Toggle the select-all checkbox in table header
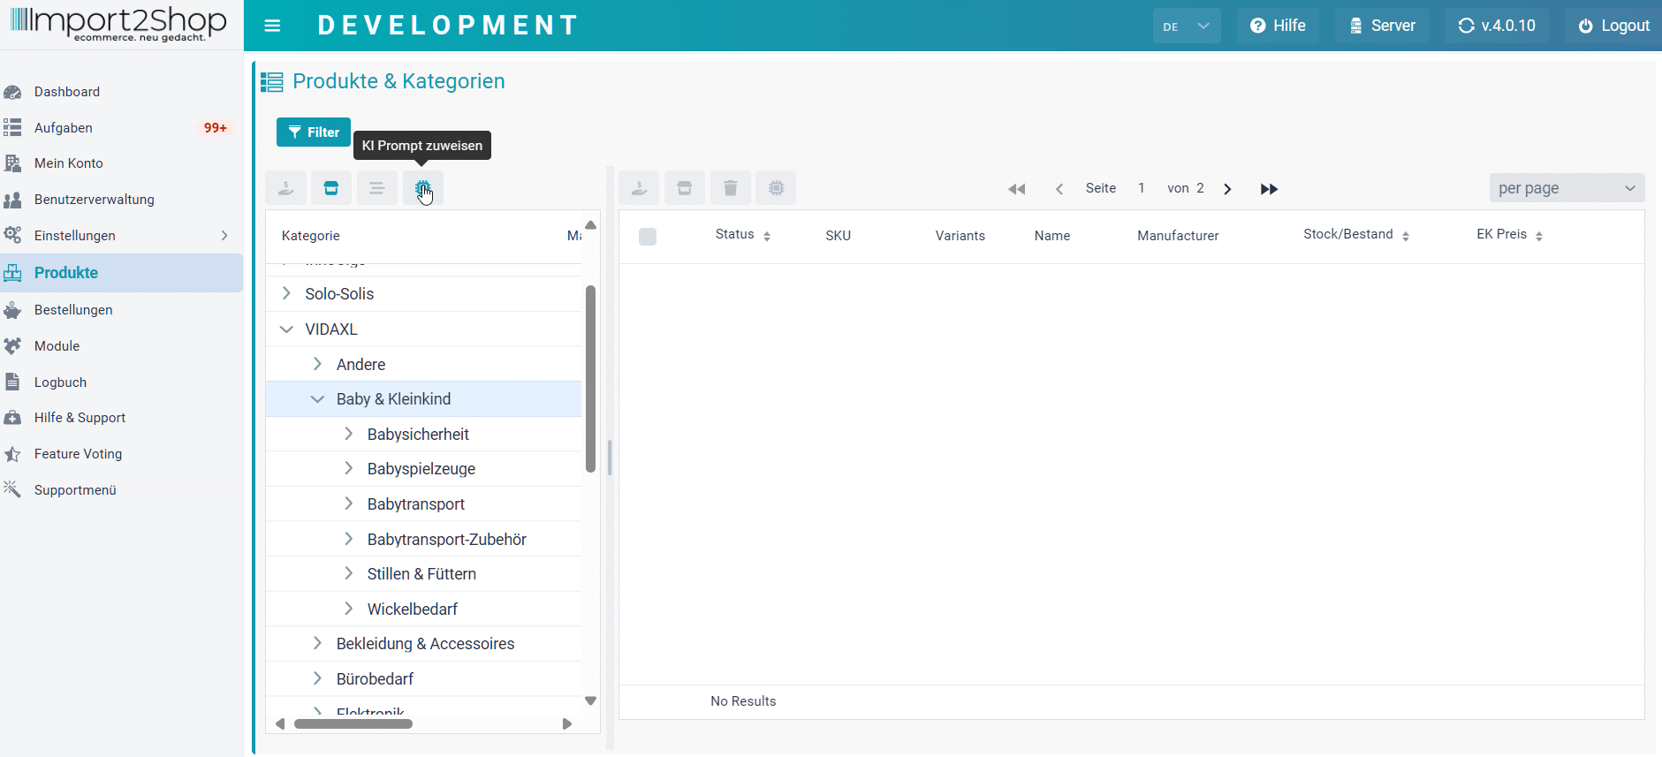 648,236
